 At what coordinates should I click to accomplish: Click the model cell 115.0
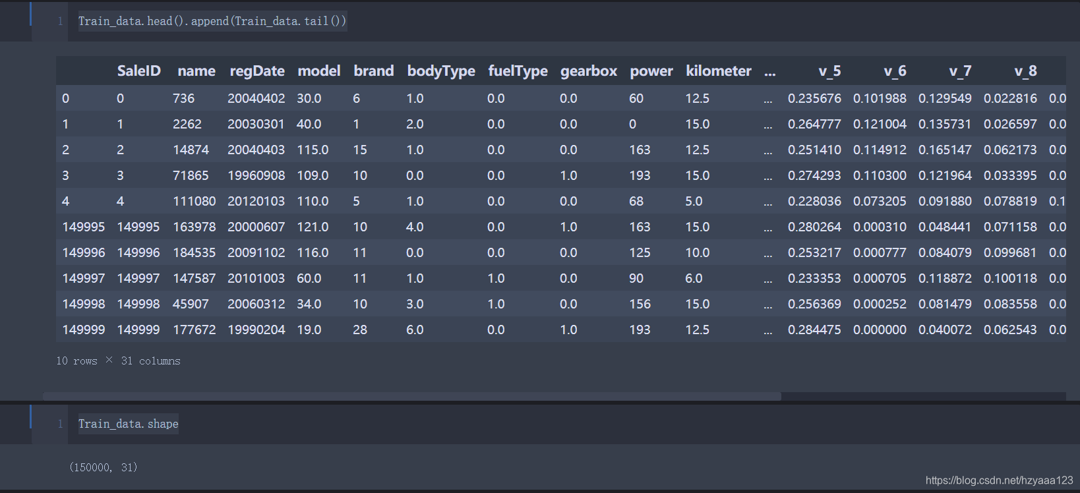[313, 150]
